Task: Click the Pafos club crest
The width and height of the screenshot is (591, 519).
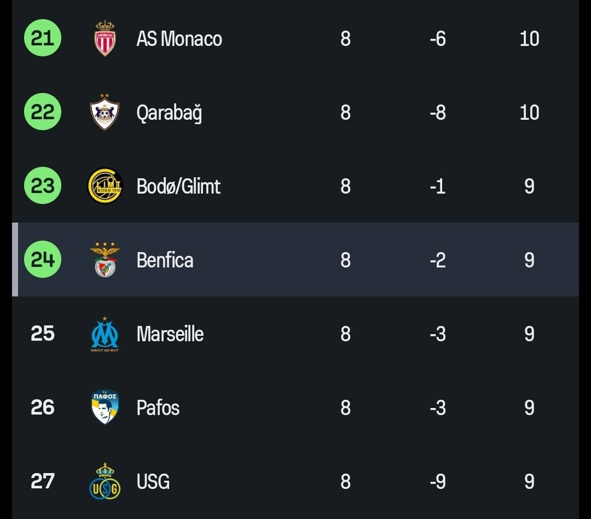Action: [x=105, y=407]
